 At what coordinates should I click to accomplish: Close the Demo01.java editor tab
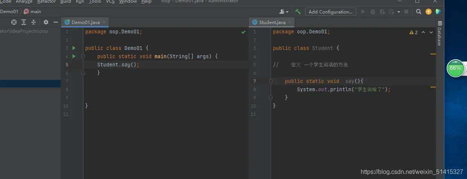pos(104,23)
